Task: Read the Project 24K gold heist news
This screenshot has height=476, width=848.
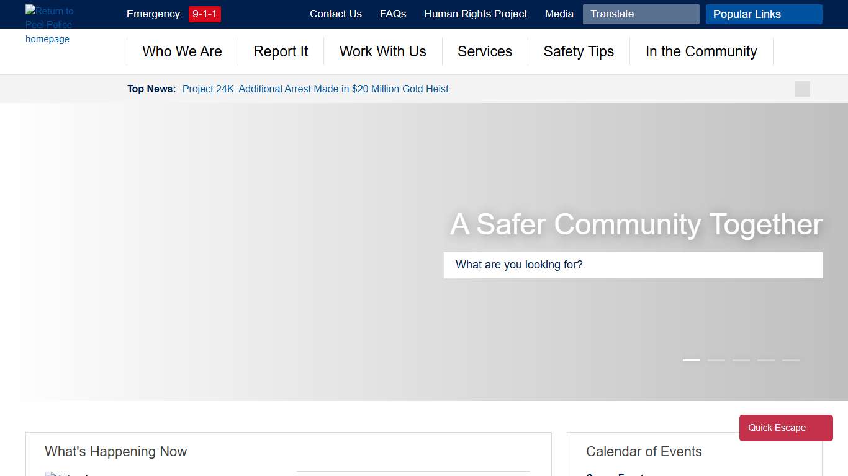Action: click(x=315, y=89)
